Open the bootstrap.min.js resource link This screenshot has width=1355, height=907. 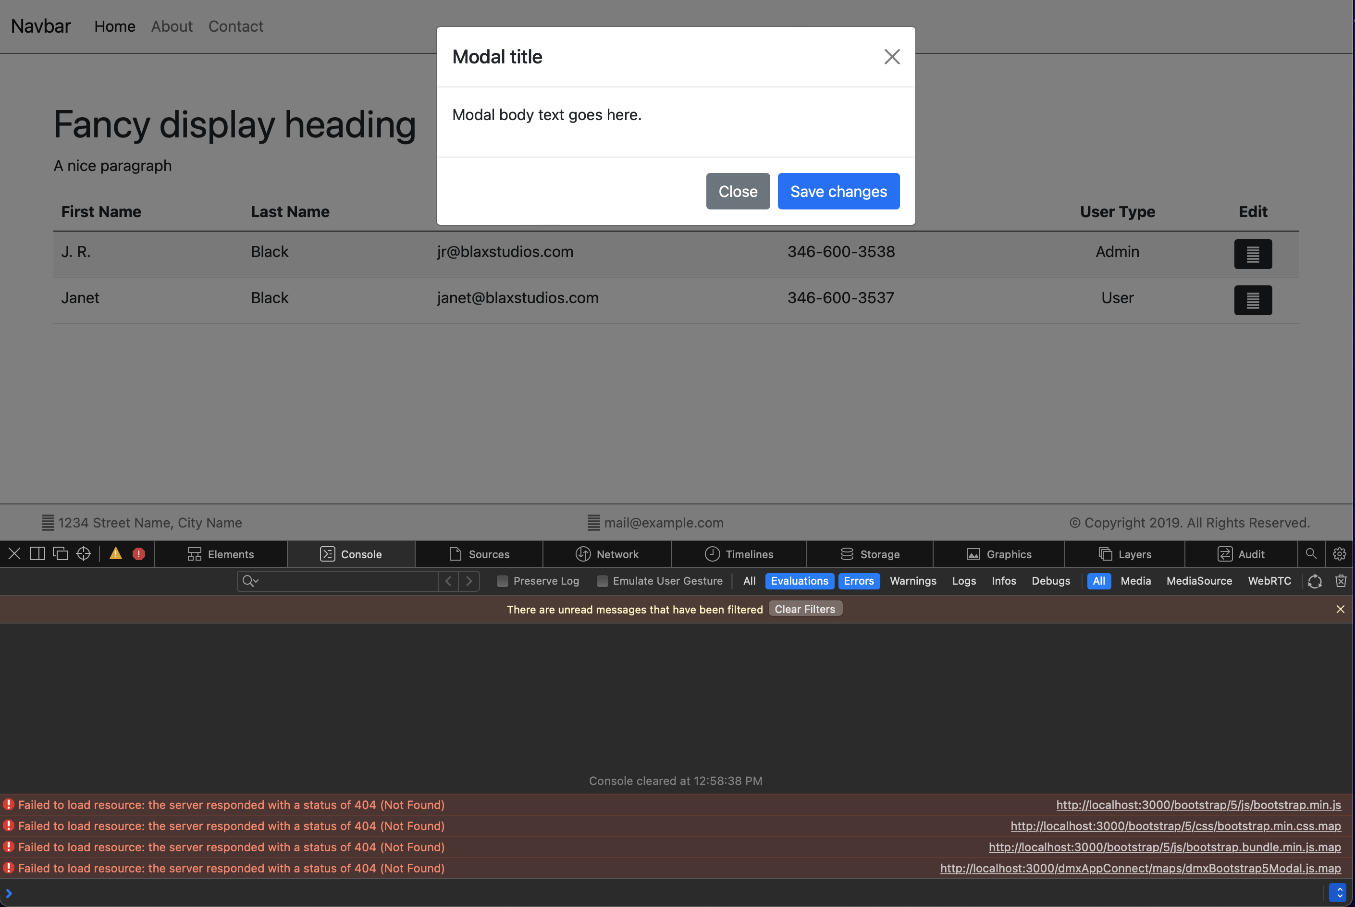1198,804
